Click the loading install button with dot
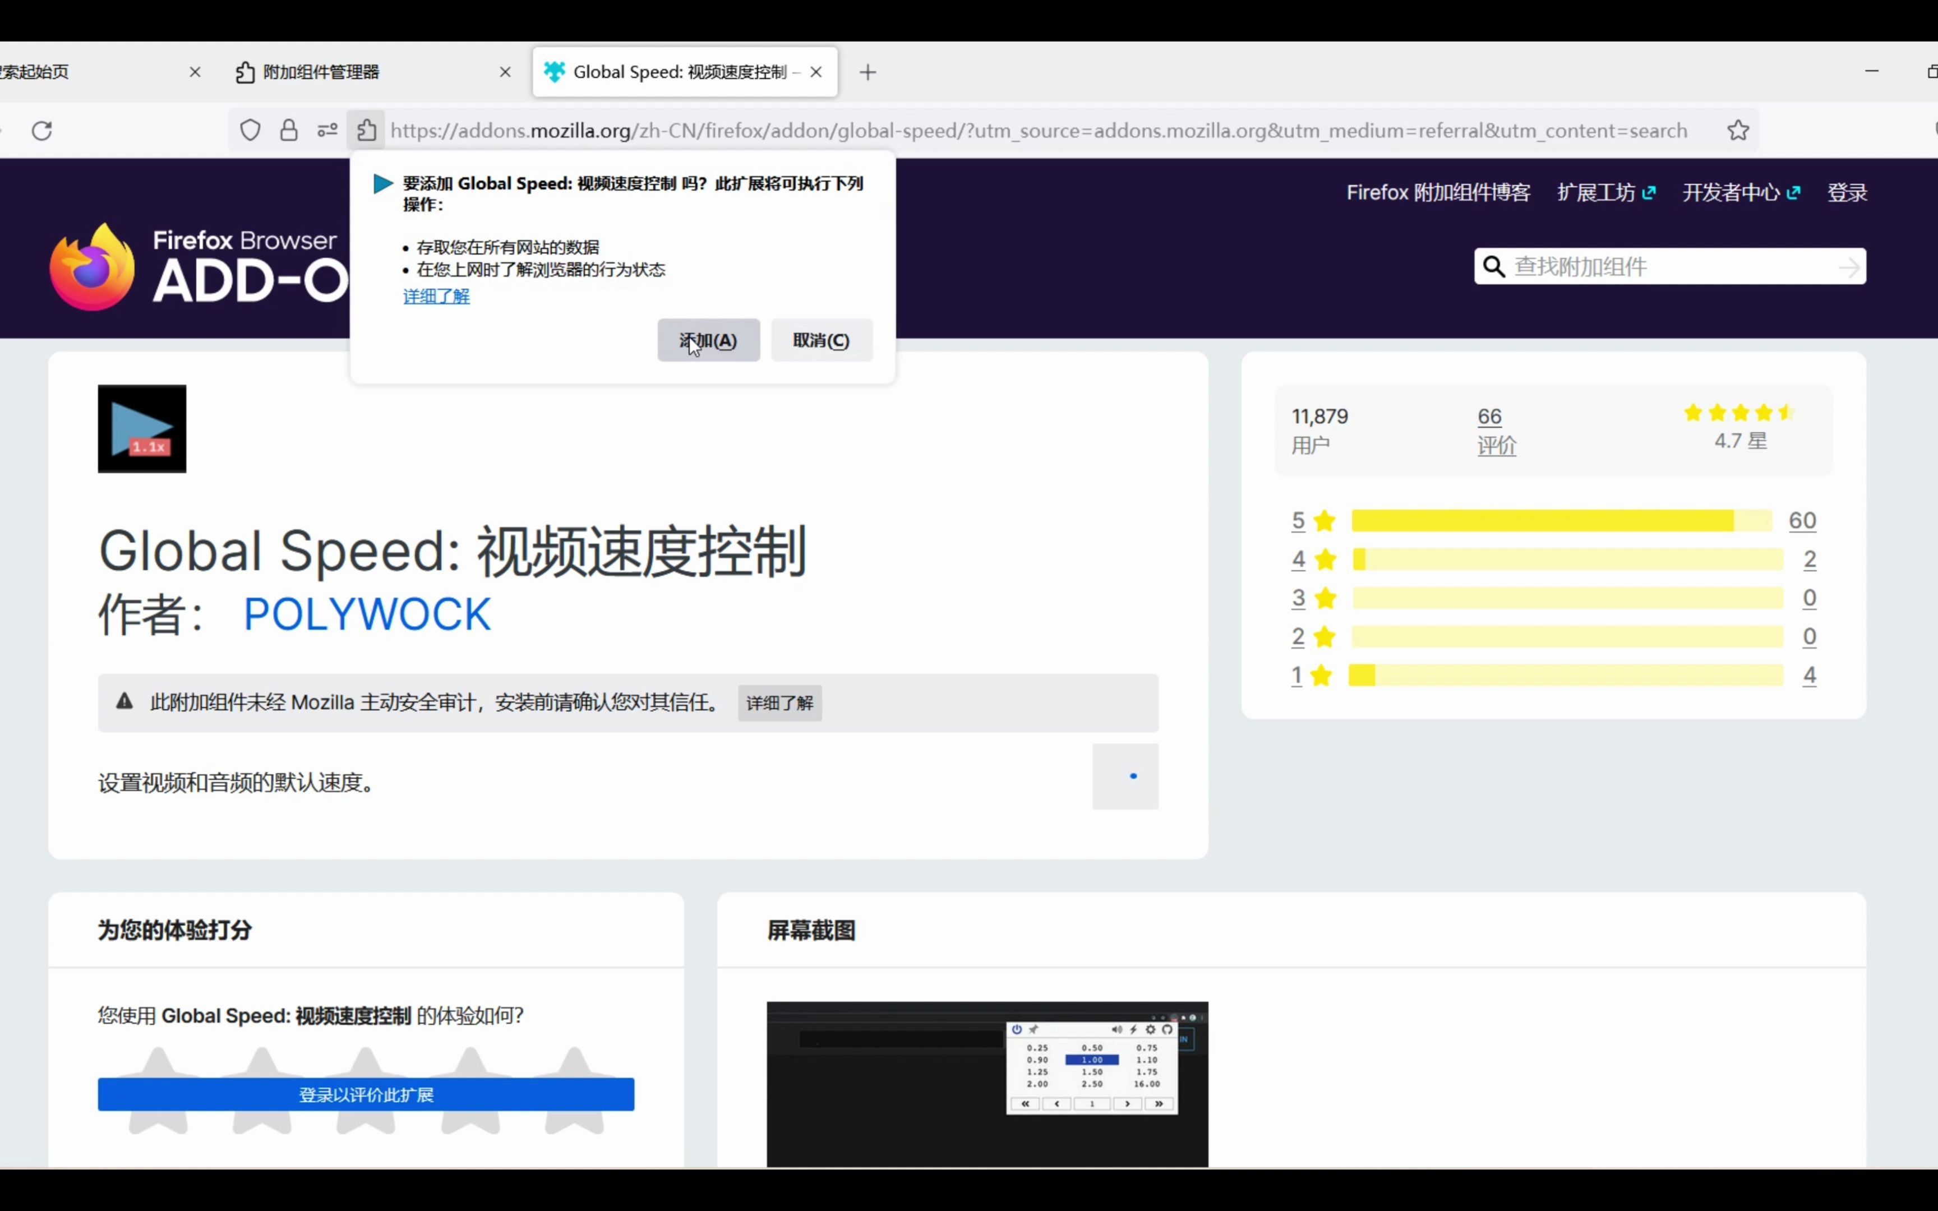 1125,776
